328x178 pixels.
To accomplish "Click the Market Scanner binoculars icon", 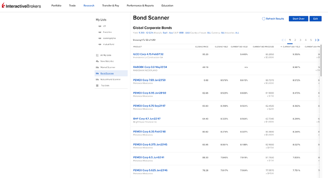I will pos(97,67).
